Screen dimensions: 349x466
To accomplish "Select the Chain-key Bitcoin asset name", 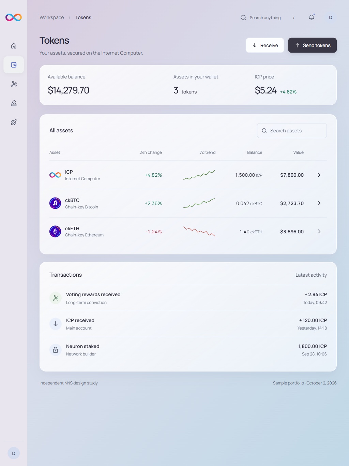I will click(x=81, y=207).
